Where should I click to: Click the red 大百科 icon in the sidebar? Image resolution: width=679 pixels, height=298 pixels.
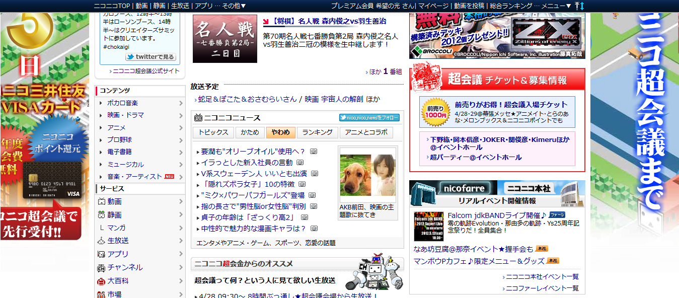pyautogui.click(x=101, y=281)
